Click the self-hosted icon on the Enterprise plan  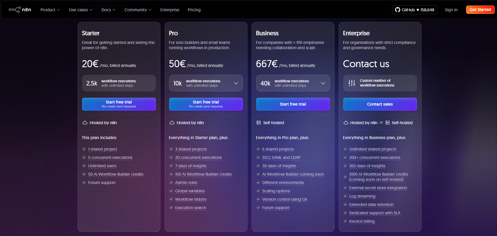pyautogui.click(x=388, y=123)
